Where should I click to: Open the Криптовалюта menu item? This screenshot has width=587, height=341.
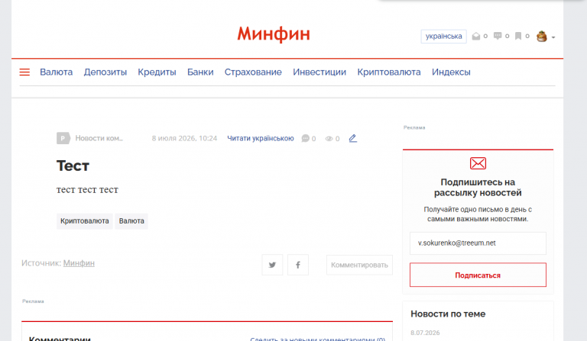click(389, 72)
